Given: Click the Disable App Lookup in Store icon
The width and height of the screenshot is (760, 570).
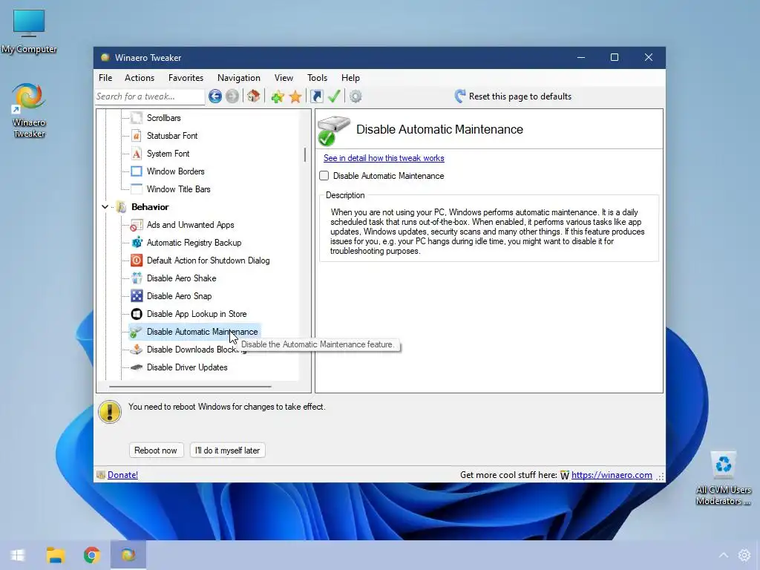Looking at the screenshot, I should tap(137, 314).
